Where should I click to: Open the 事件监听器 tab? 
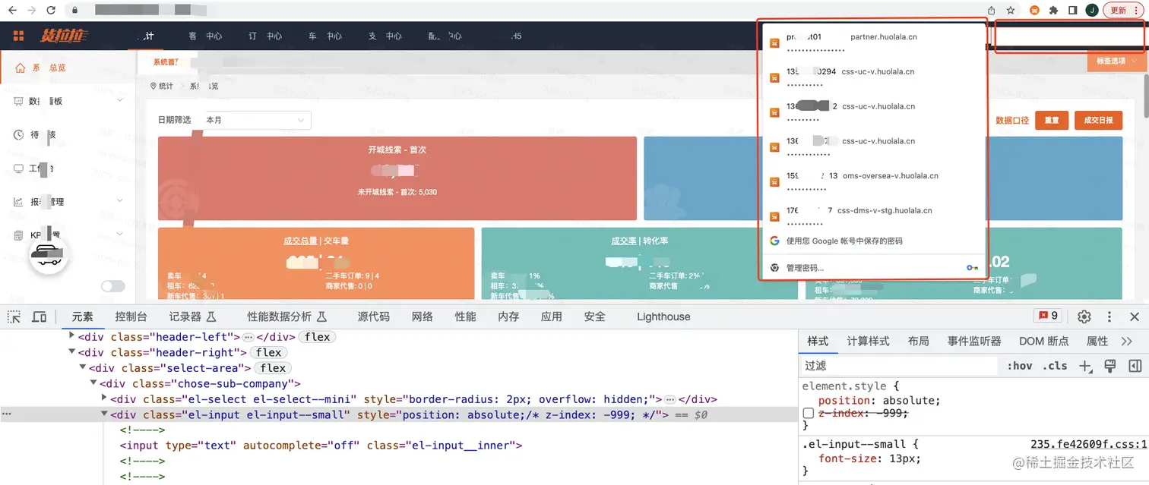(x=974, y=342)
